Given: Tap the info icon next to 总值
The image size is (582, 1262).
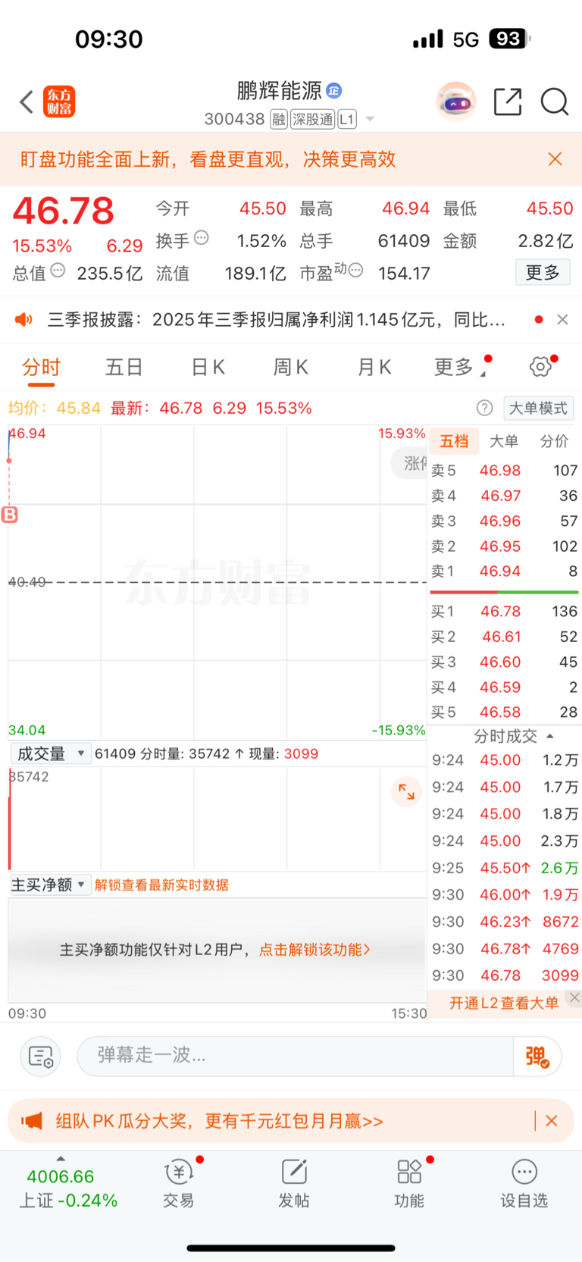Looking at the screenshot, I should pyautogui.click(x=58, y=271).
